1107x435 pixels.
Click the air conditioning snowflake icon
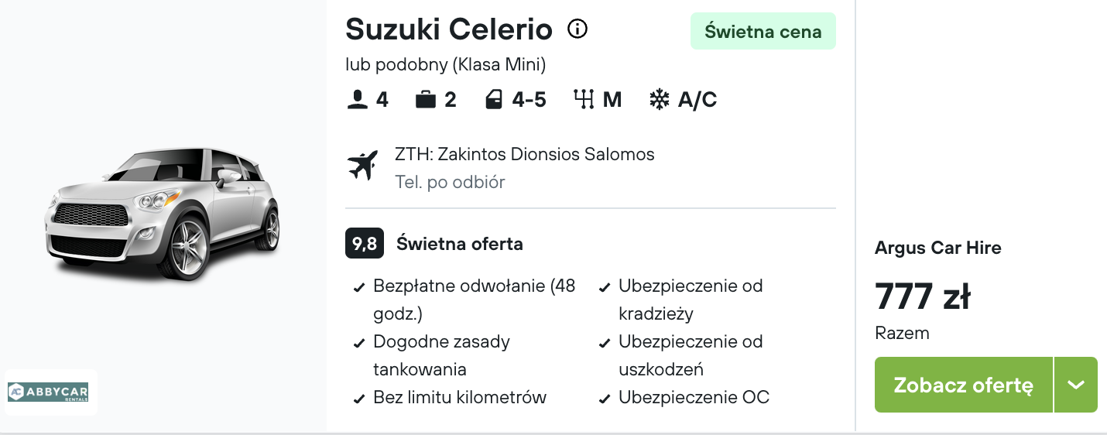click(x=659, y=100)
